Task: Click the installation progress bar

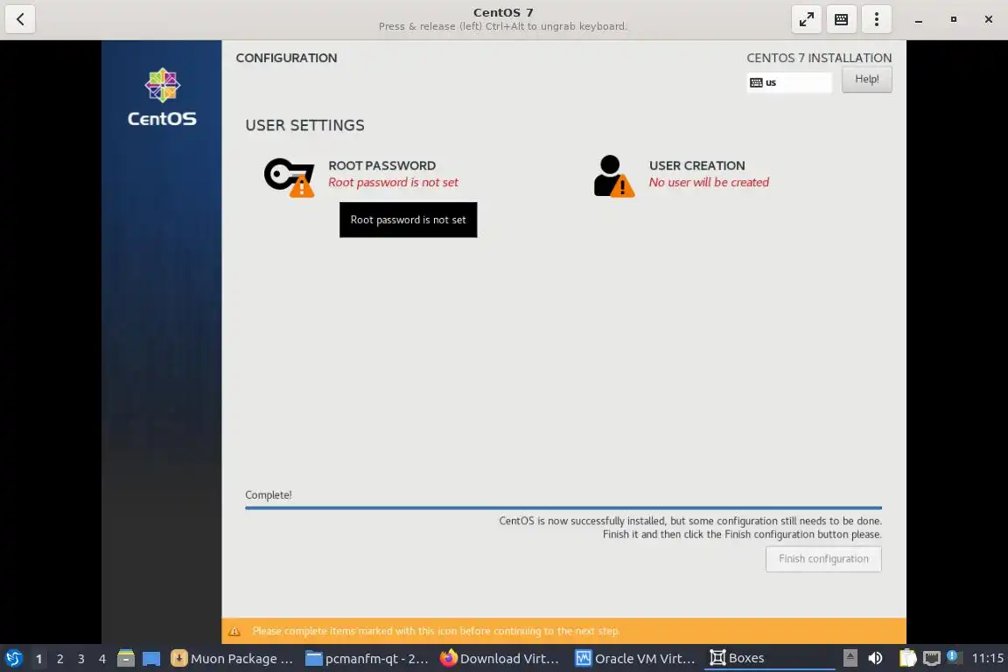Action: (563, 508)
